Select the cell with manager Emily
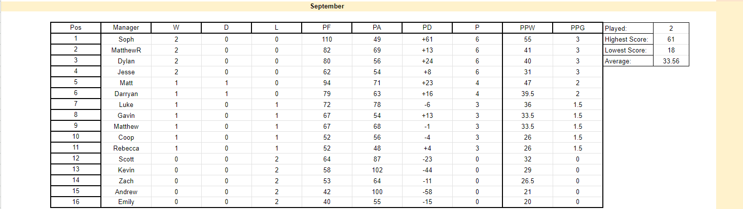This screenshot has height=209, width=743. [126, 202]
